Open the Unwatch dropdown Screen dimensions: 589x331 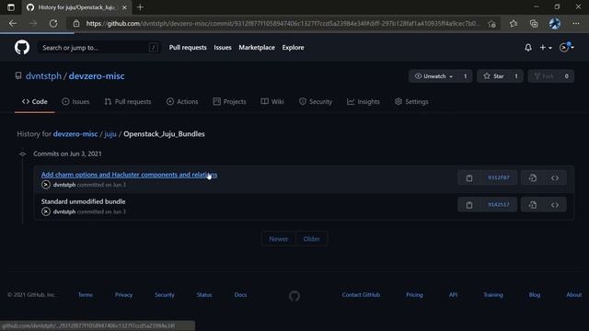tap(433, 76)
